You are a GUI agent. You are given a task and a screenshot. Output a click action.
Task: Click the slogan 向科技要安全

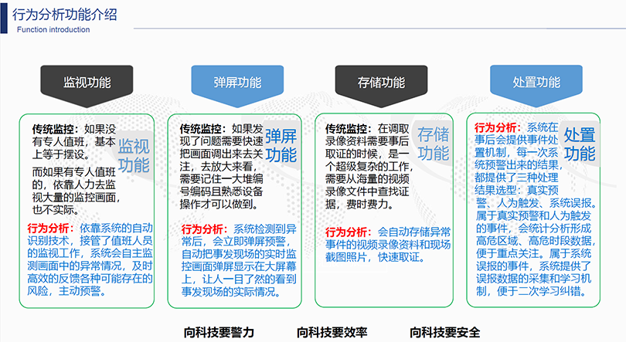click(444, 332)
